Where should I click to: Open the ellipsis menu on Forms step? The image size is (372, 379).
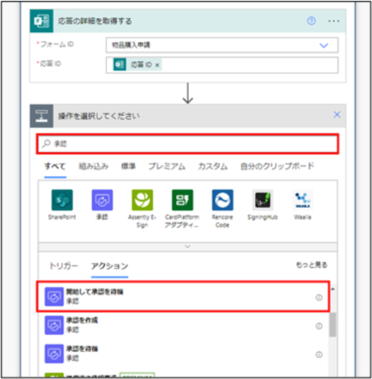pos(333,21)
